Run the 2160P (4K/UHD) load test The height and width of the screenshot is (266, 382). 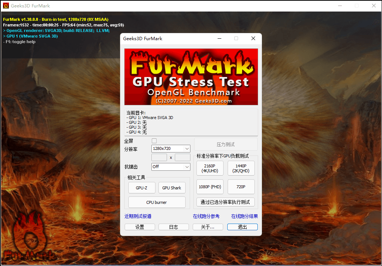pos(210,168)
